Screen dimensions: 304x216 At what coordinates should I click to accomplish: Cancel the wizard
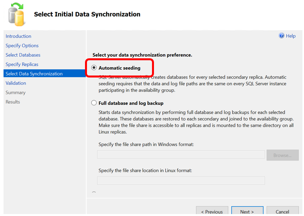282,211
